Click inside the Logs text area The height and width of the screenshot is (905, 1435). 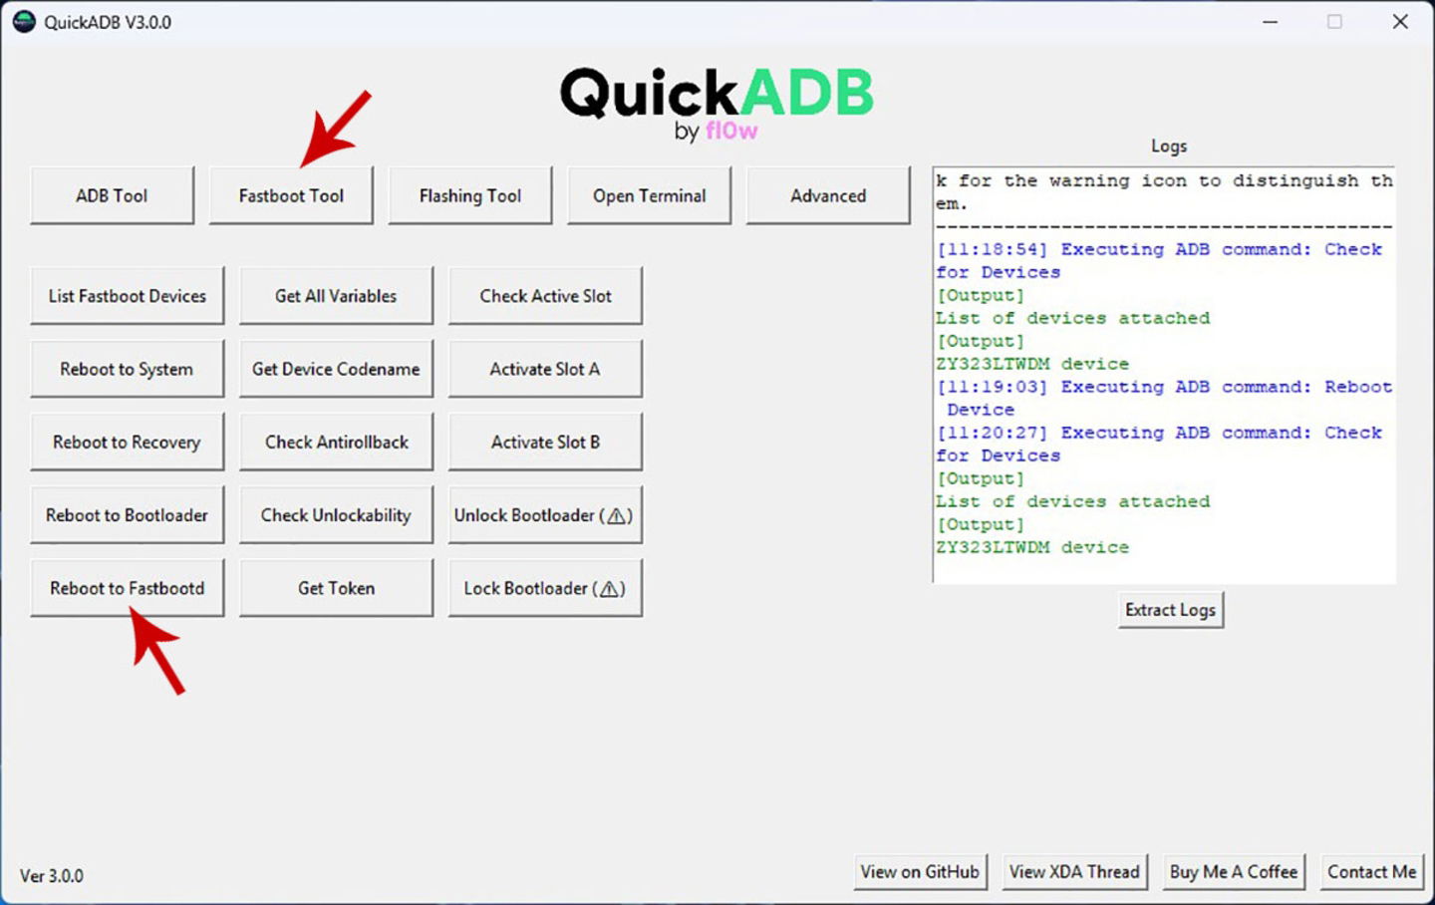coord(1164,375)
